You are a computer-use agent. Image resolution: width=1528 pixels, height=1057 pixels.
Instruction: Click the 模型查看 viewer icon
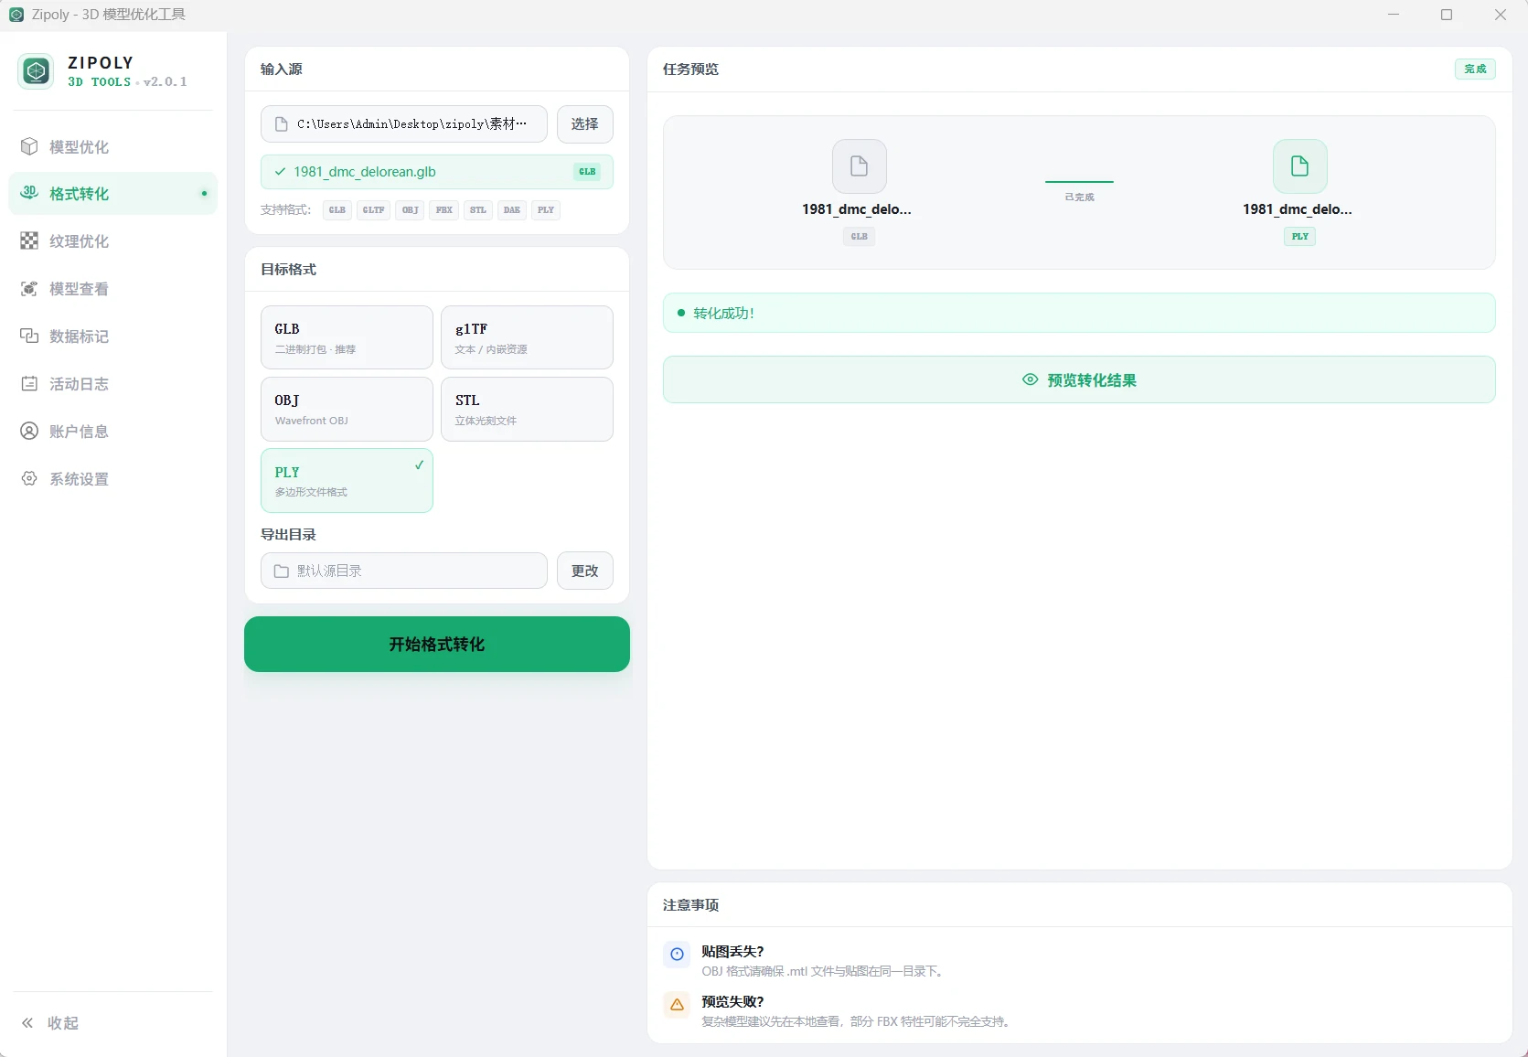[x=29, y=288]
